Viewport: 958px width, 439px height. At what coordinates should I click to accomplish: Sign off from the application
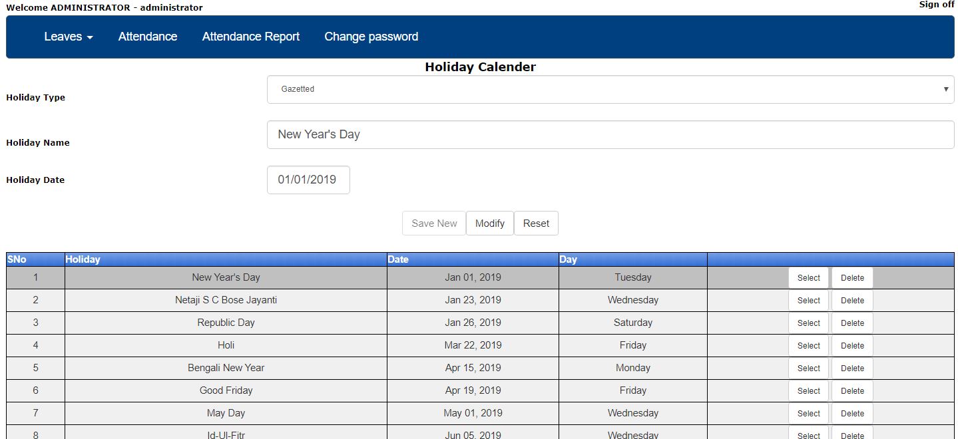935,5
